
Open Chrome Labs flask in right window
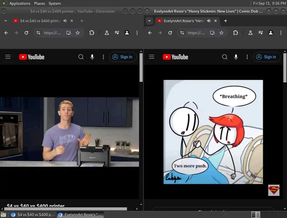251,33
